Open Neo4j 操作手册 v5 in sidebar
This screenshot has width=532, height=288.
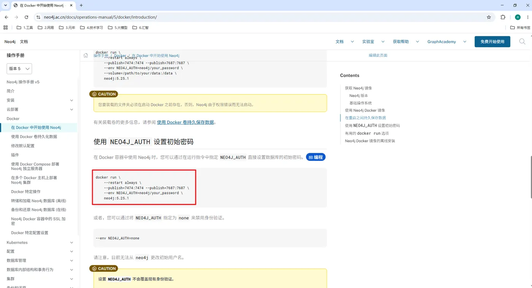23,82
